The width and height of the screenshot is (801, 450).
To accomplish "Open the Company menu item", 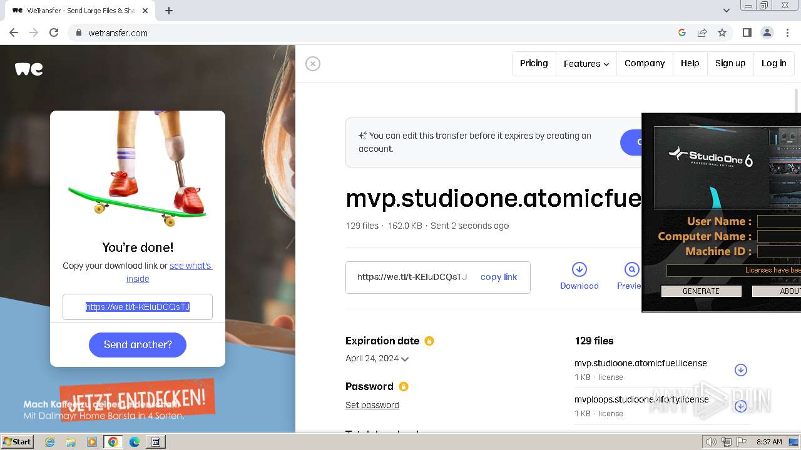I will click(x=645, y=63).
